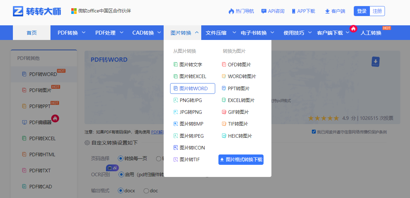Select the docx output format radio
The height and width of the screenshot is (198, 410).
click(x=121, y=191)
